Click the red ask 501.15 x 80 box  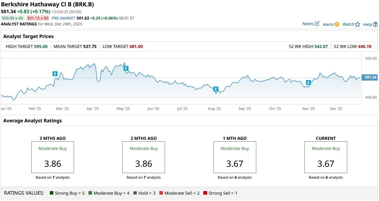(x=38, y=18)
